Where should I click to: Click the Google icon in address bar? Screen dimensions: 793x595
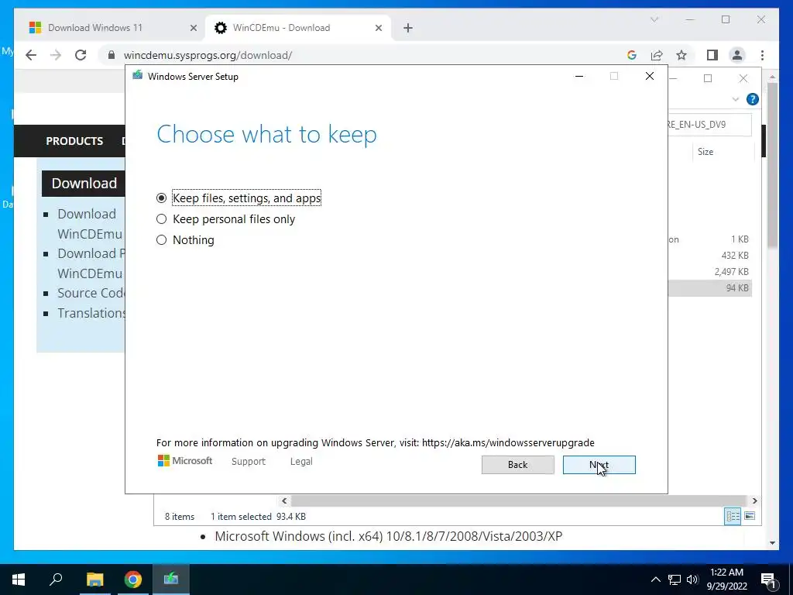point(632,55)
